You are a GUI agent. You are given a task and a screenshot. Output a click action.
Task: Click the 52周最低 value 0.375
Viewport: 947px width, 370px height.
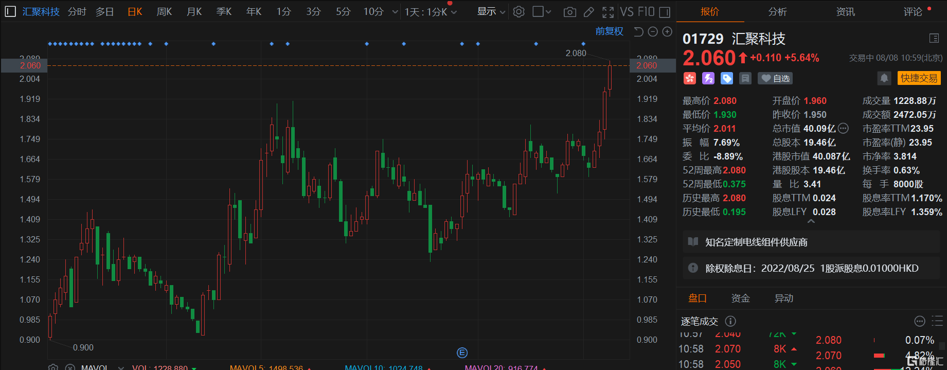(x=734, y=184)
